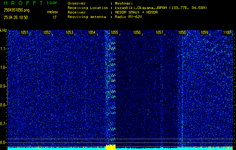Viewport: 236px width, 150px height.
Task: Select the filename 2504261050.png
Action: (x=17, y=10)
